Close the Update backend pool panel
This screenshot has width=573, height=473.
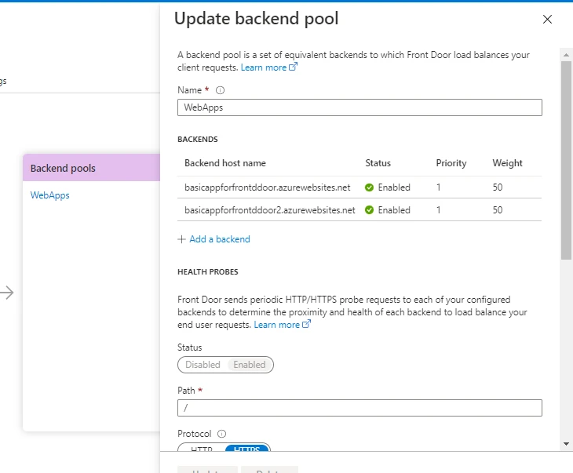tap(547, 20)
